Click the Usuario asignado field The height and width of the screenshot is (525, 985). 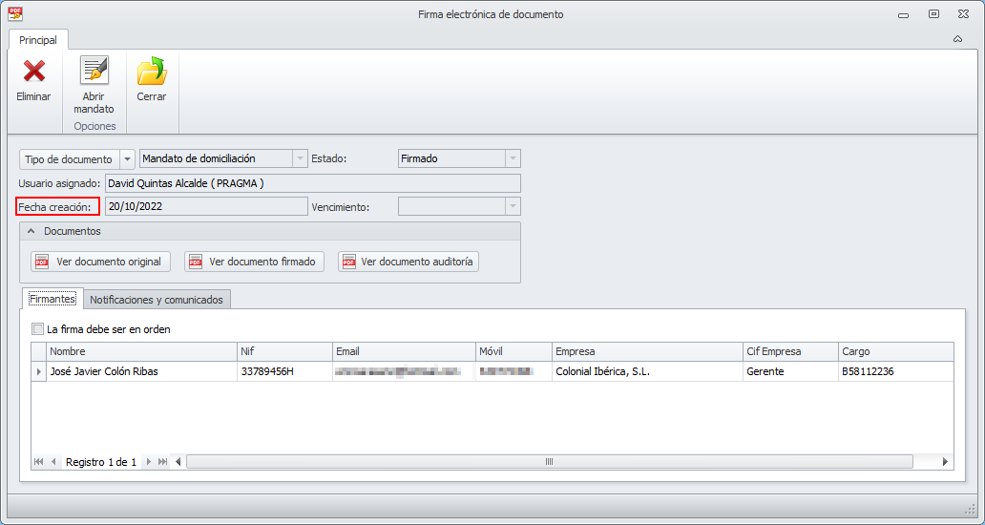(x=313, y=183)
